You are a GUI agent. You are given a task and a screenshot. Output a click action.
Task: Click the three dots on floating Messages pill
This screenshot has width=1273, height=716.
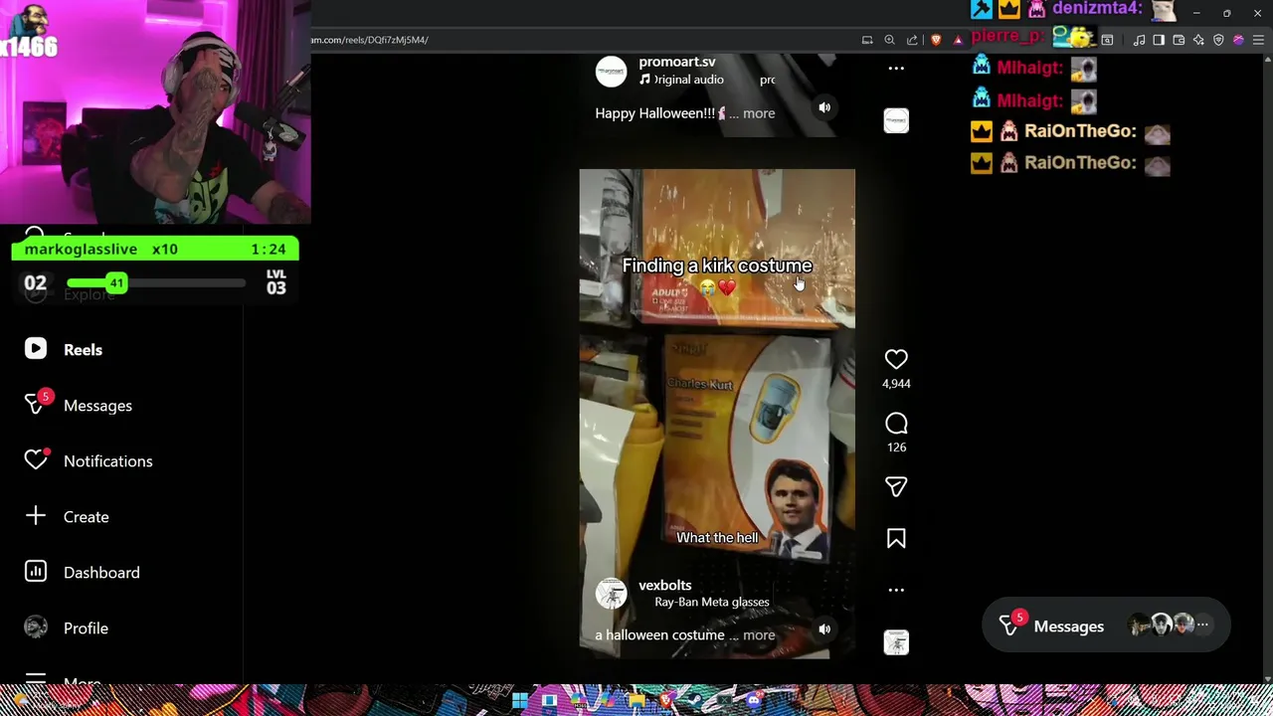point(1202,626)
